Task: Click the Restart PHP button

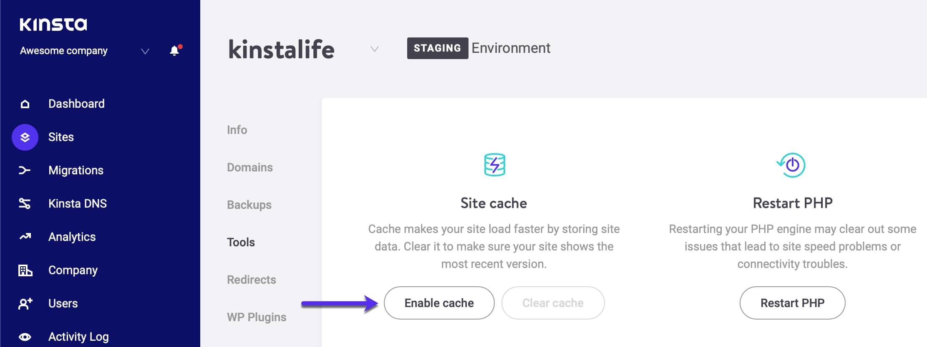Action: (x=792, y=303)
